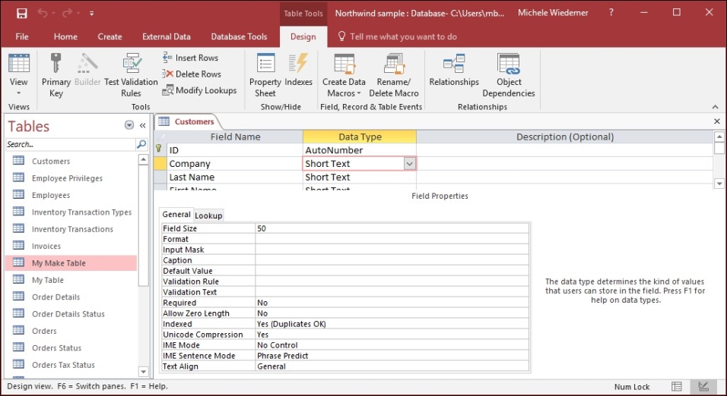Select Inventory Transactions table
The height and width of the screenshot is (396, 727).
coord(71,229)
